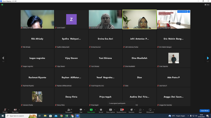
Task: Click the name 'Rachmat Riyanto'
Action: point(37,77)
